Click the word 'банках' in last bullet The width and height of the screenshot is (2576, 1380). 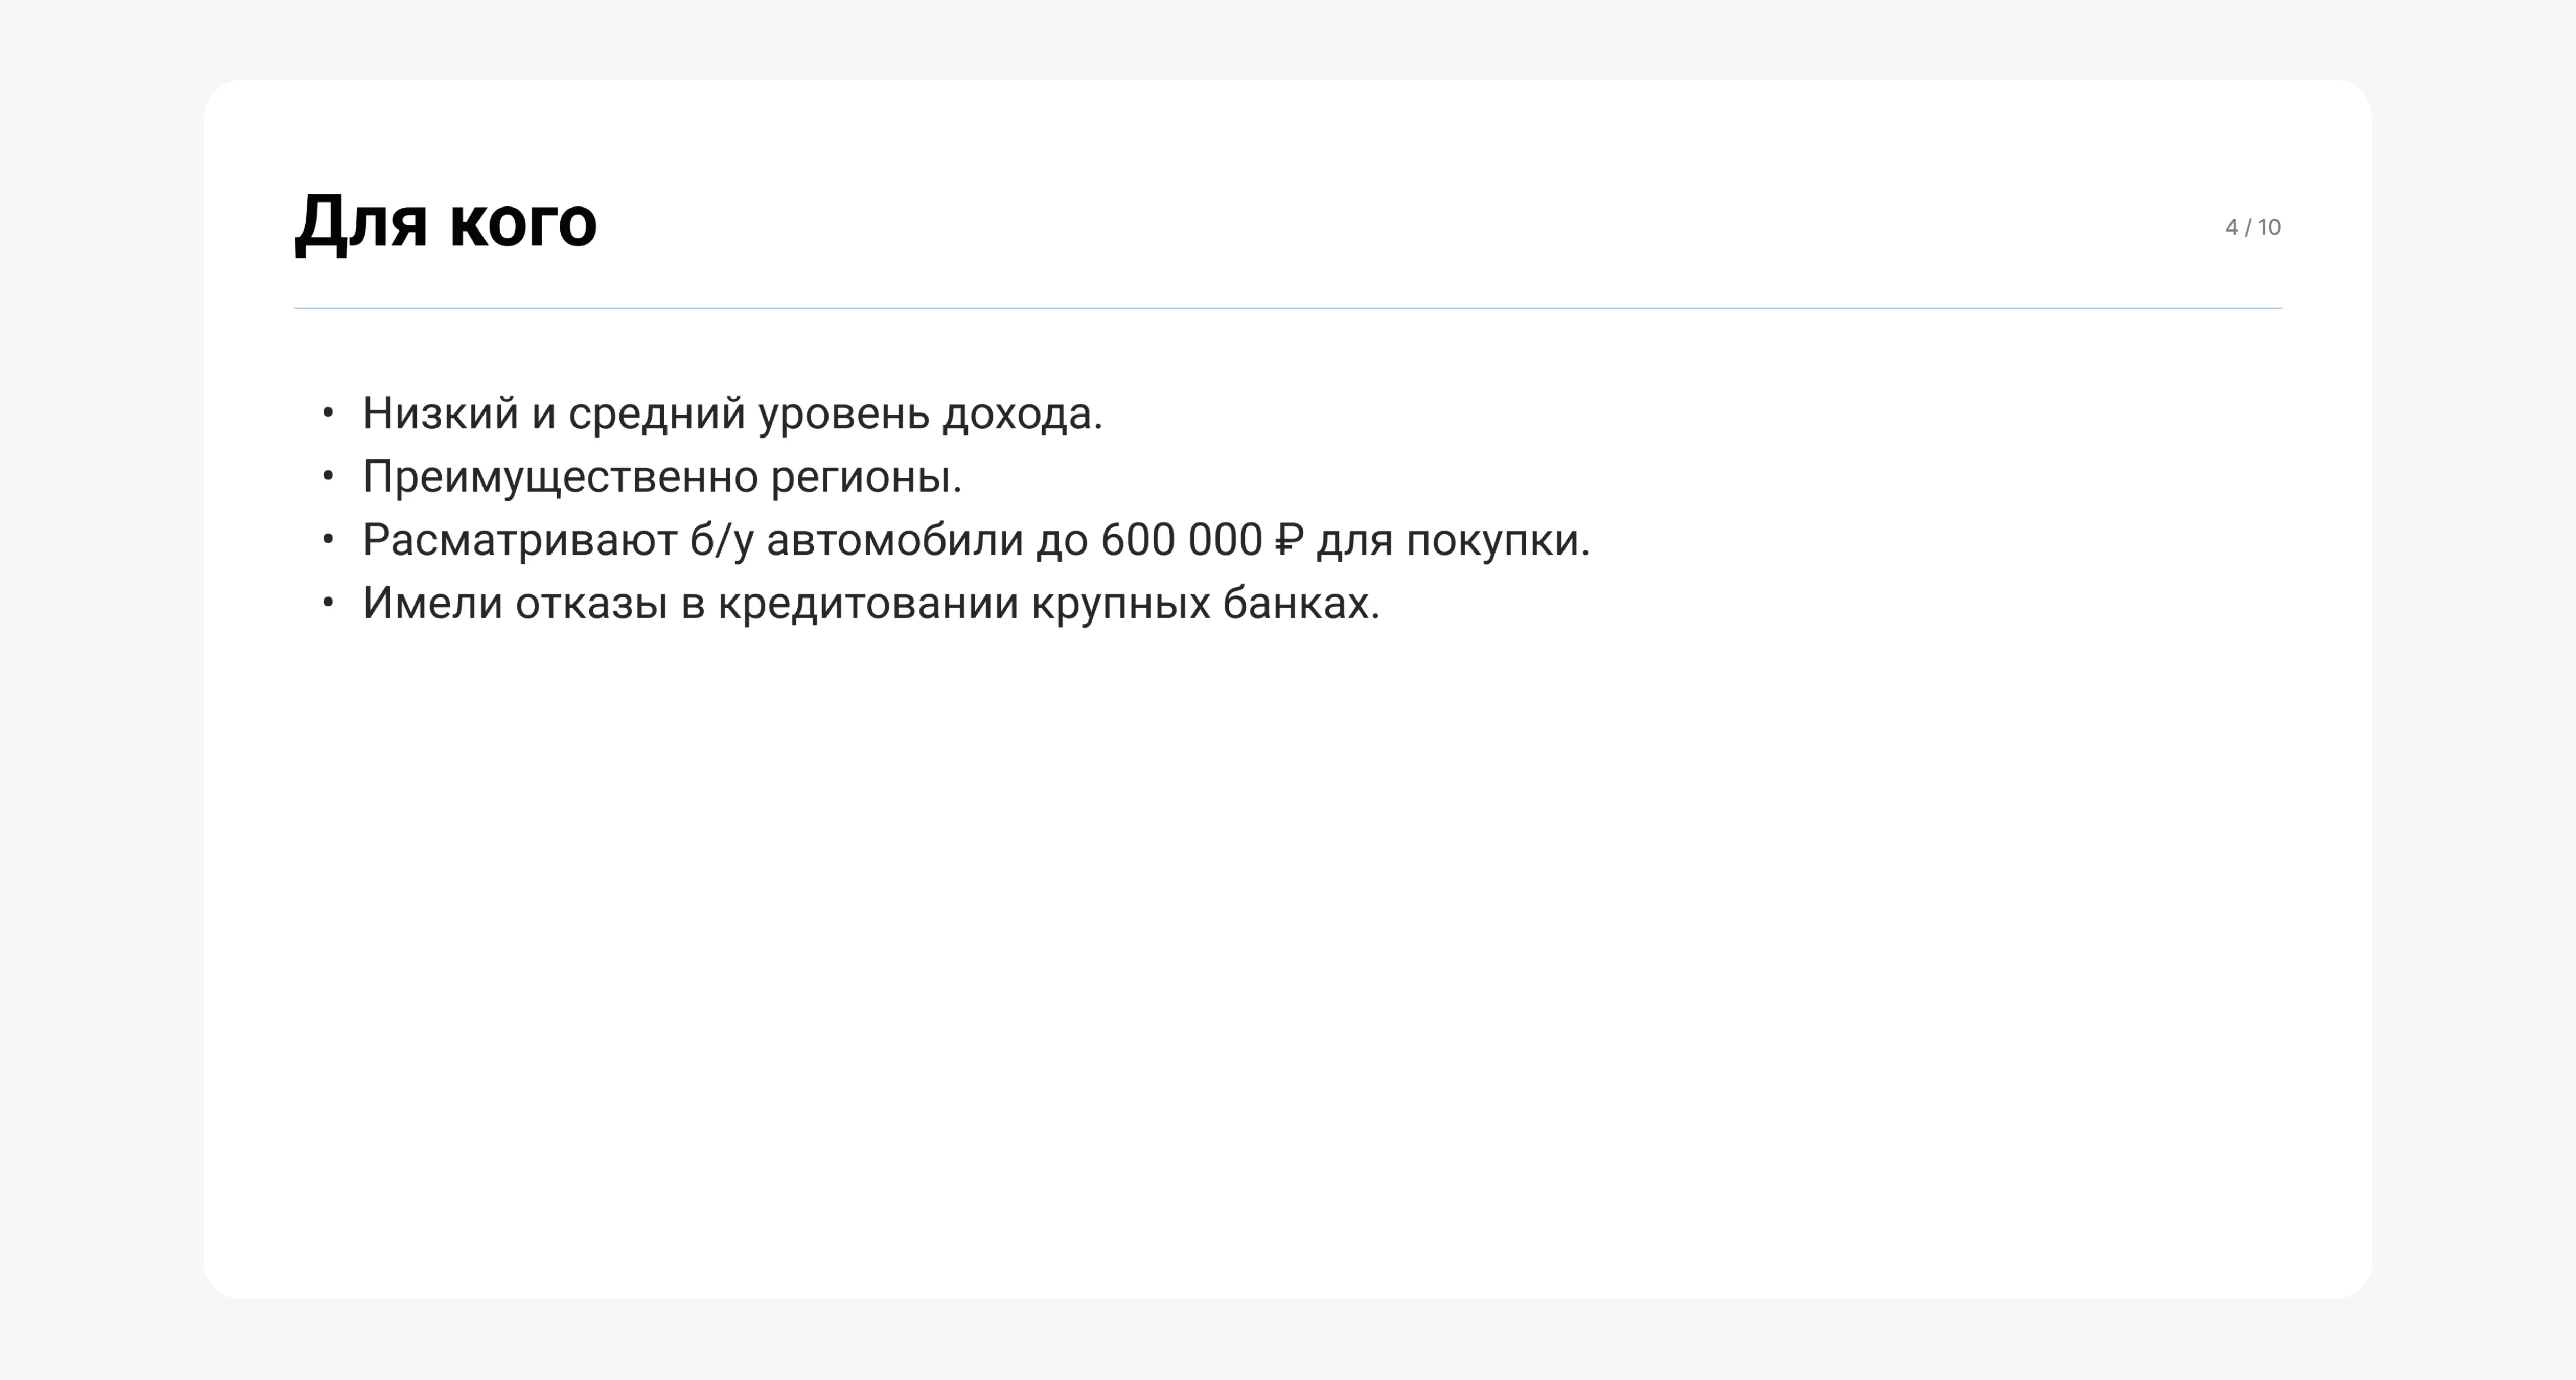[x=1295, y=603]
